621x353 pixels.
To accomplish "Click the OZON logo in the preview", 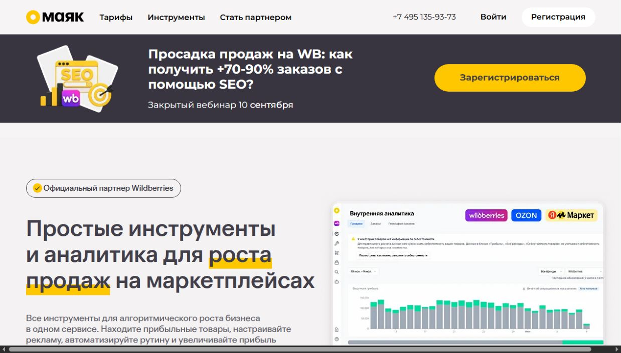I will 526,215.
